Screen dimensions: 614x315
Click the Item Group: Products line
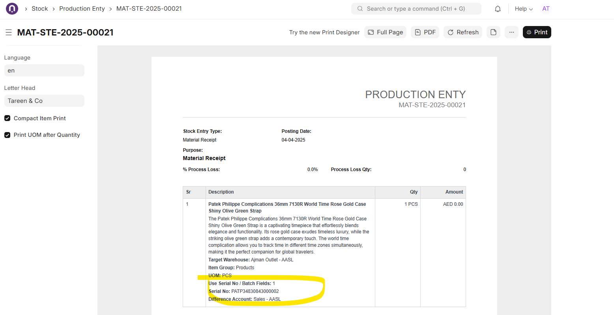click(x=231, y=268)
